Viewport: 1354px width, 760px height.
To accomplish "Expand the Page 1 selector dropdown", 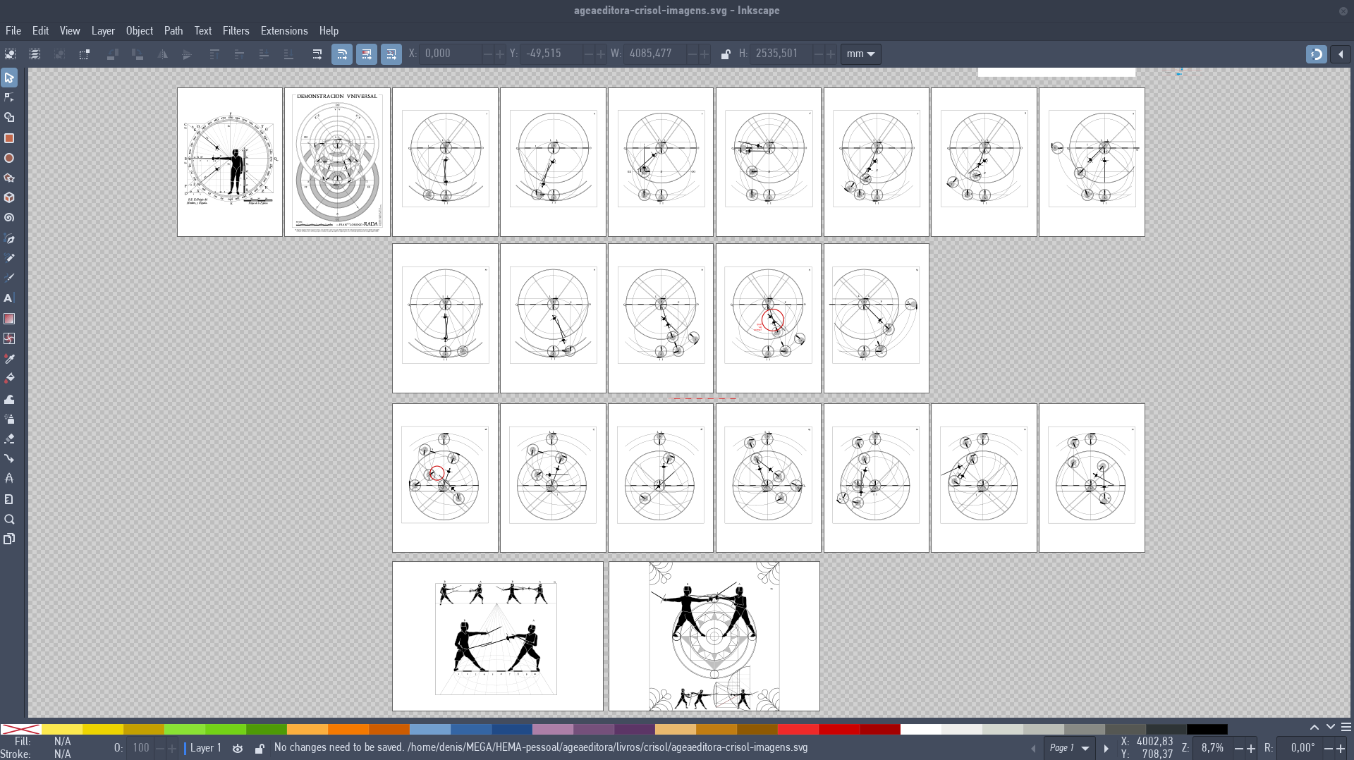I will (x=1085, y=748).
